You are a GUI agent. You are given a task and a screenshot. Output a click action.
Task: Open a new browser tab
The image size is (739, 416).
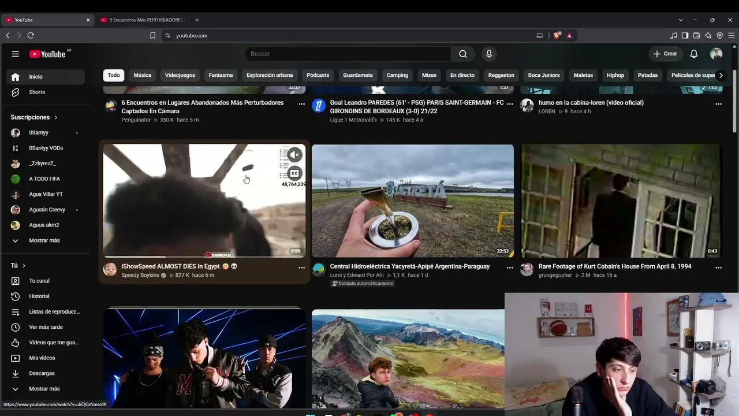click(197, 20)
